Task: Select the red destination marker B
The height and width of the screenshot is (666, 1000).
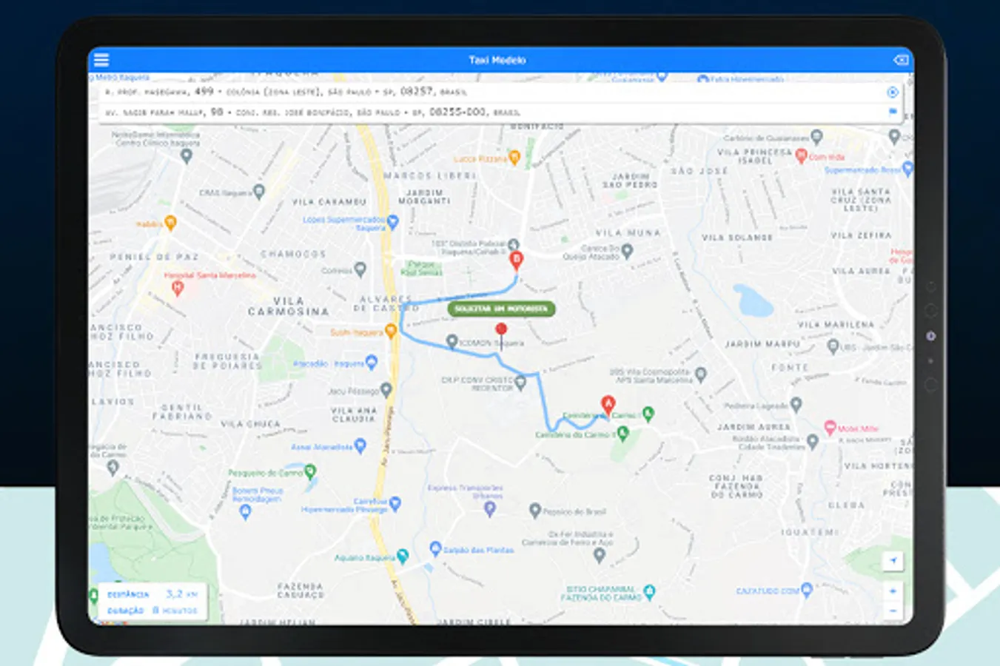Action: pos(517,260)
